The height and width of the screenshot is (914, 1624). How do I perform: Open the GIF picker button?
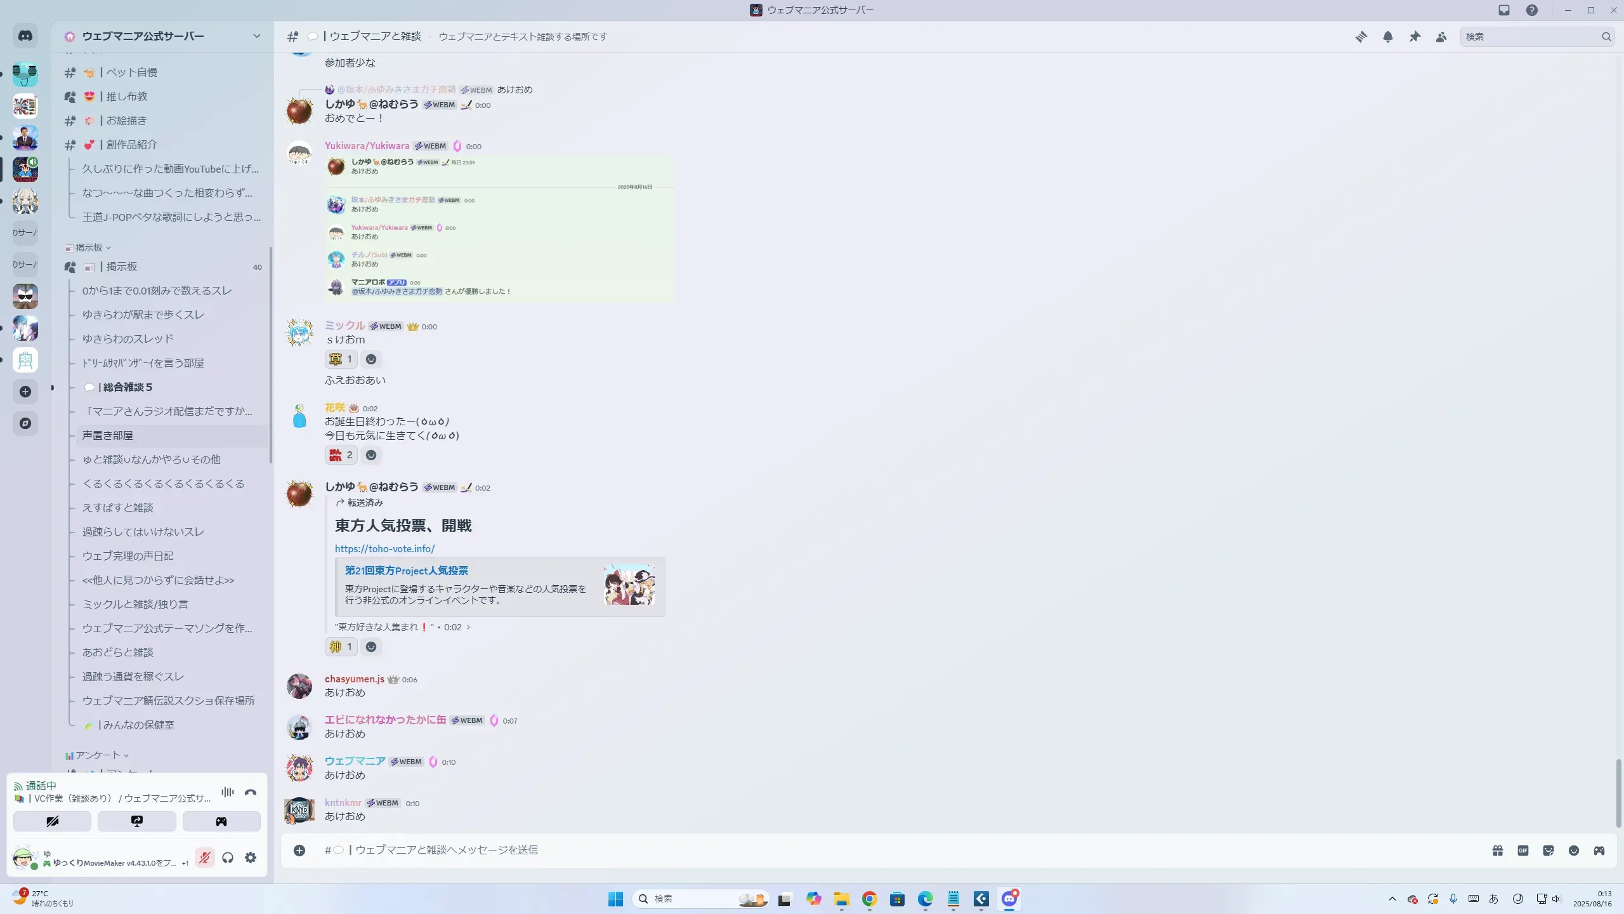click(x=1523, y=851)
